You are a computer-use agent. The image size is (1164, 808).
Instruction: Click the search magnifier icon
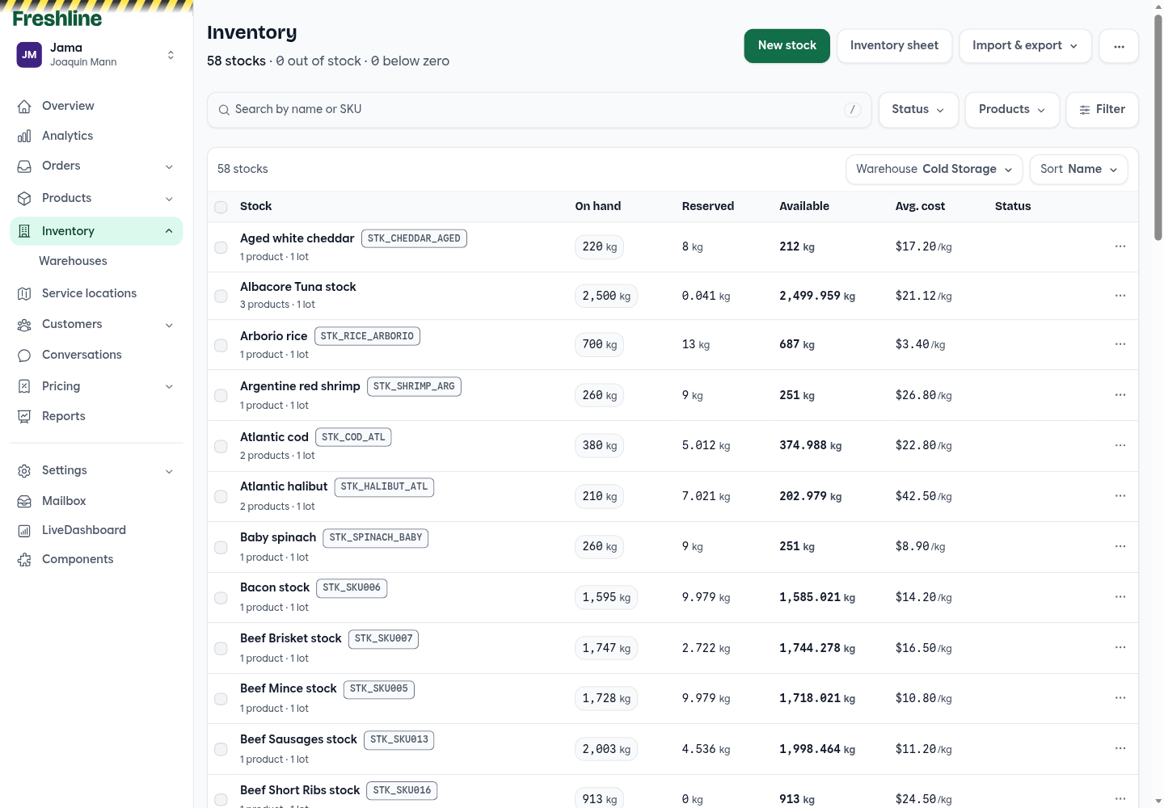pyautogui.click(x=224, y=110)
